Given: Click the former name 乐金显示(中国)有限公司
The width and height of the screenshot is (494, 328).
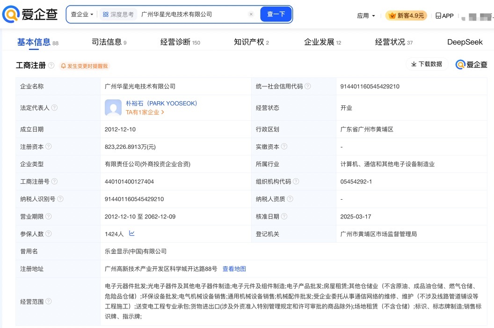Looking at the screenshot, I should click(136, 251).
